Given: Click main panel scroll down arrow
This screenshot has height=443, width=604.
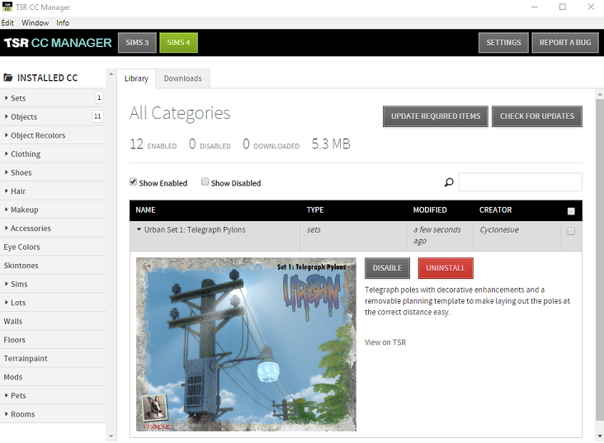Looking at the screenshot, I should pos(600,436).
